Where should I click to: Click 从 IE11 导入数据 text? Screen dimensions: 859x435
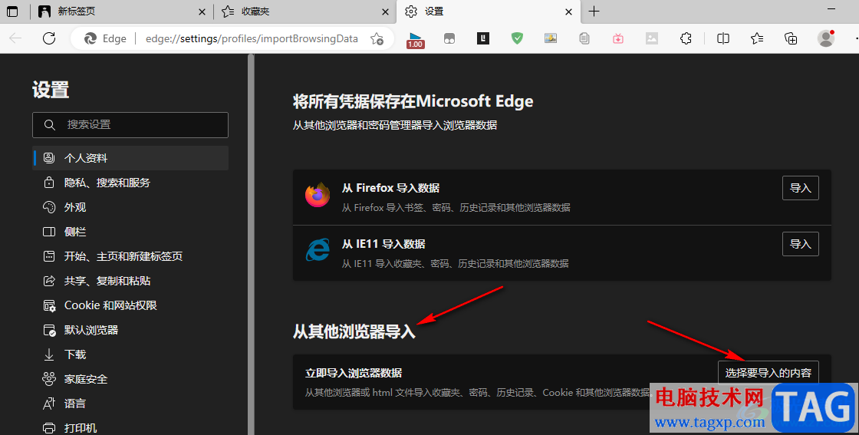383,244
